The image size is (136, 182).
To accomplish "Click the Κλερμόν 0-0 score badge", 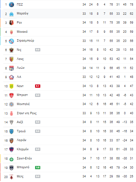I will (x=38, y=149).
